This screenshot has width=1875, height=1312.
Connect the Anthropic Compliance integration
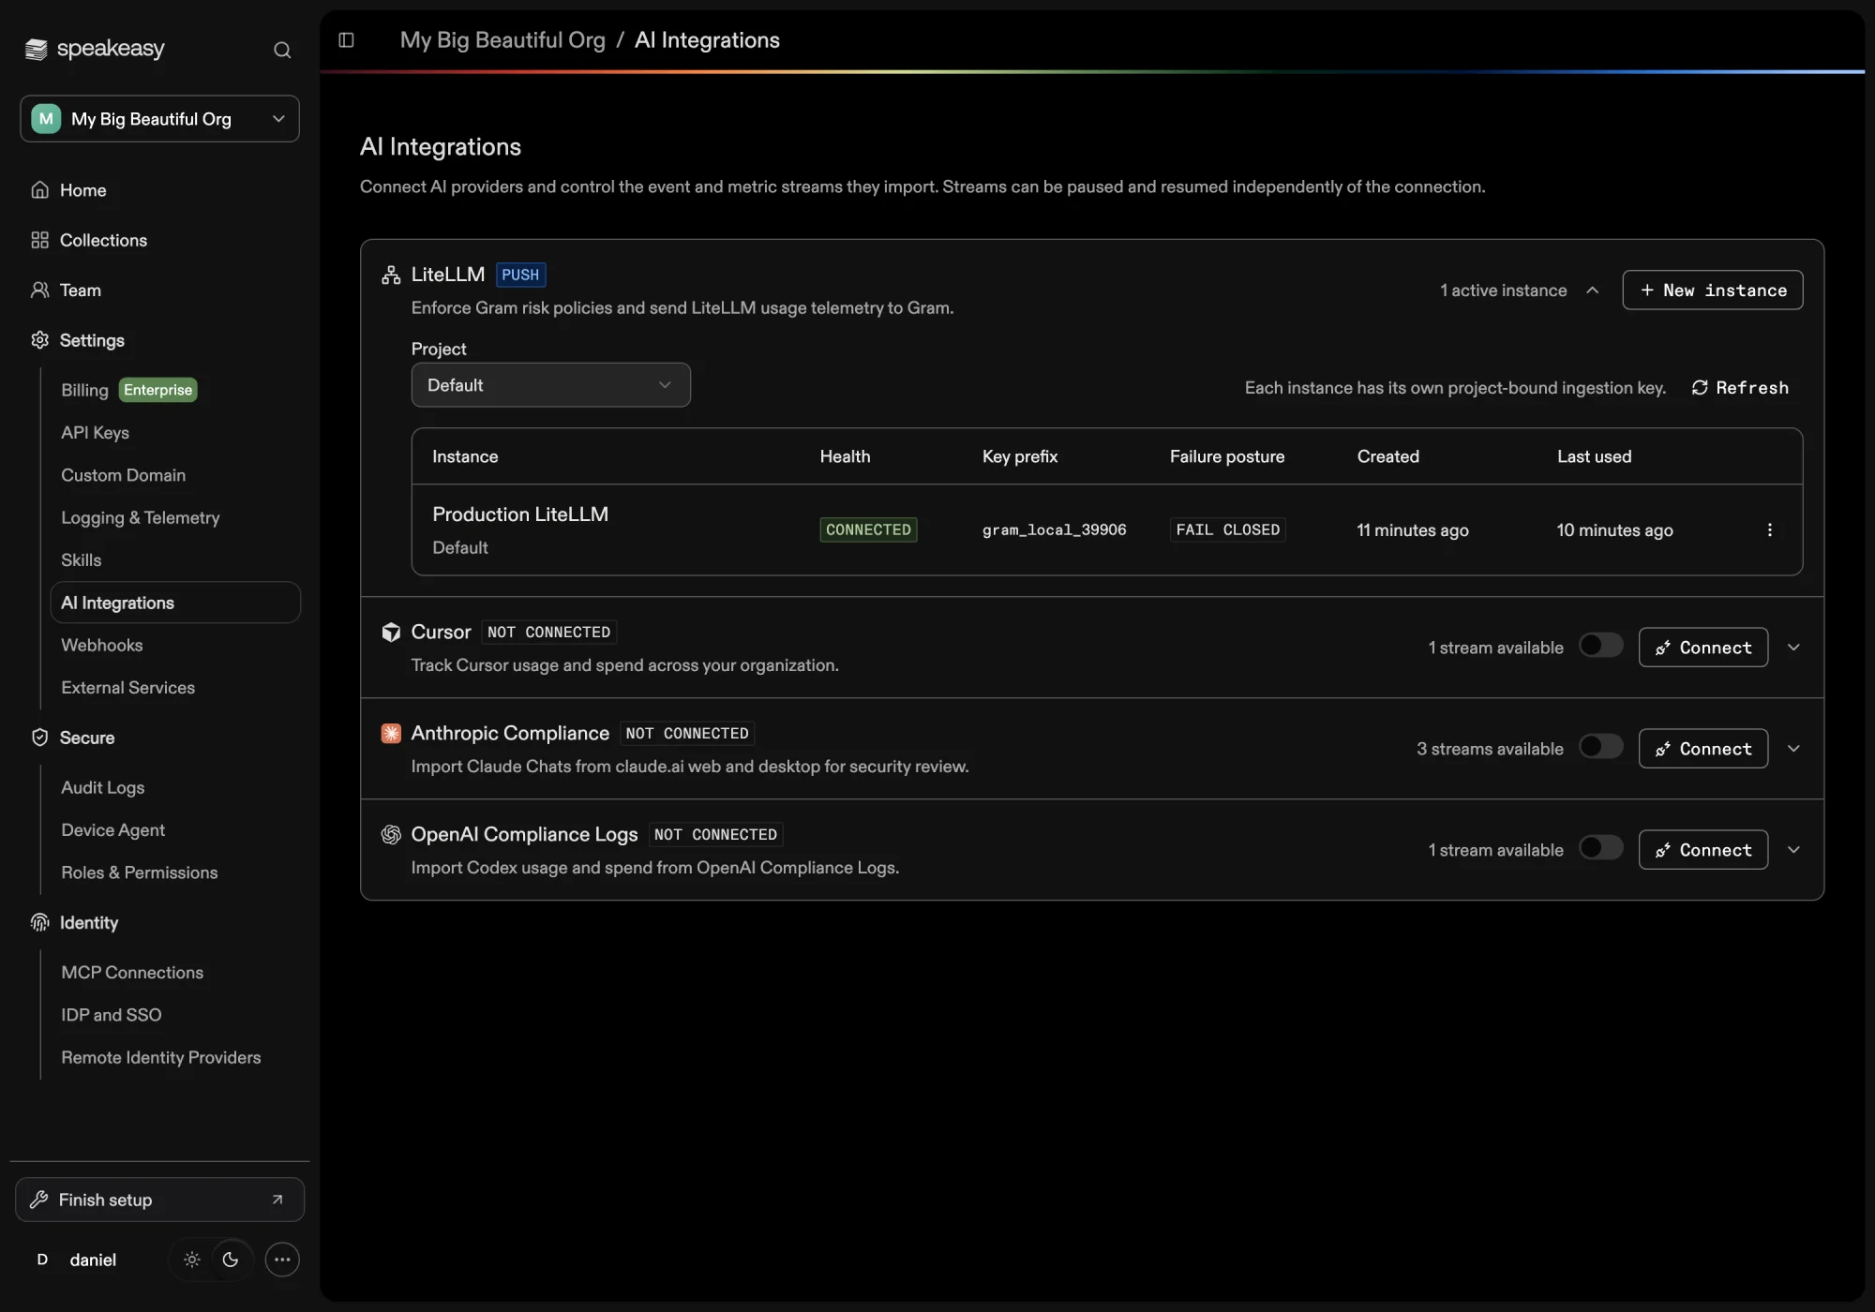point(1702,749)
